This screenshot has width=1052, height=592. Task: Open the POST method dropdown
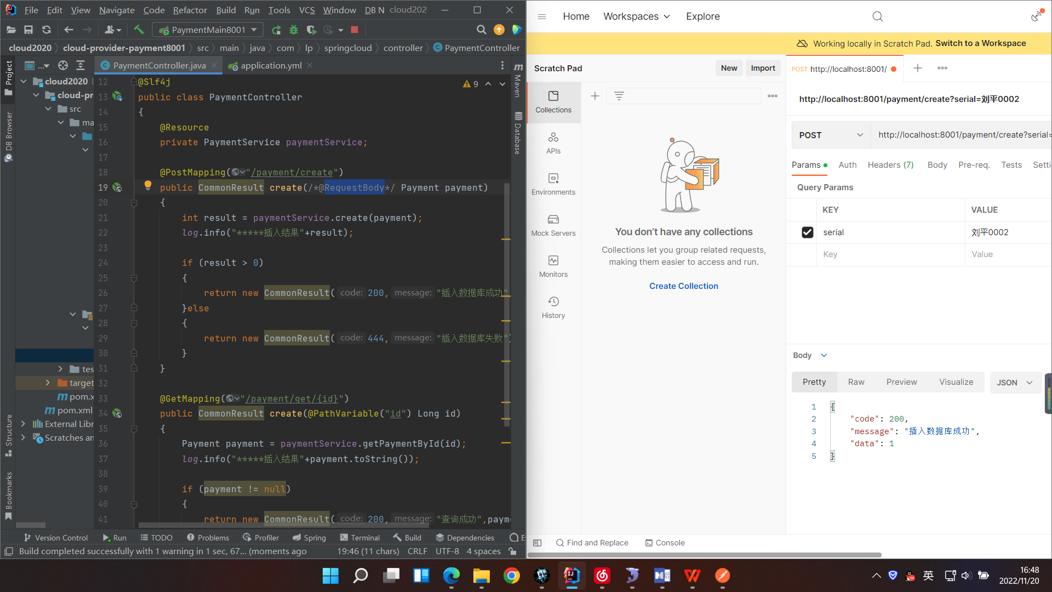tap(831, 135)
